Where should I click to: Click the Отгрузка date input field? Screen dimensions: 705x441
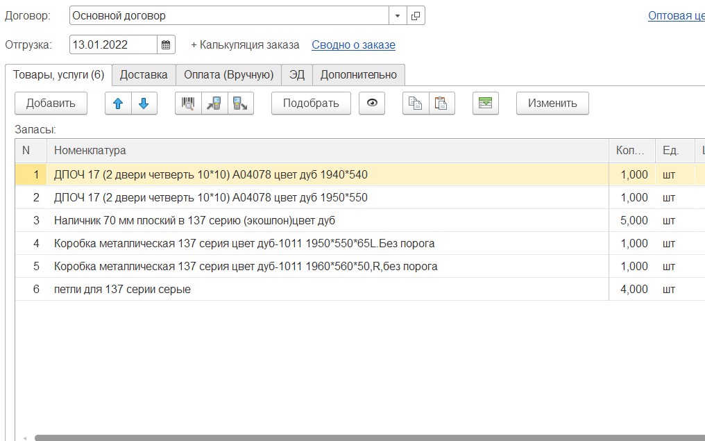point(113,45)
